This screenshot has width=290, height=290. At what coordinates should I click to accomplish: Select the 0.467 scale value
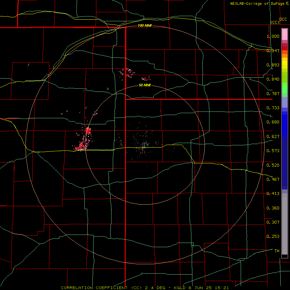tap(273, 179)
